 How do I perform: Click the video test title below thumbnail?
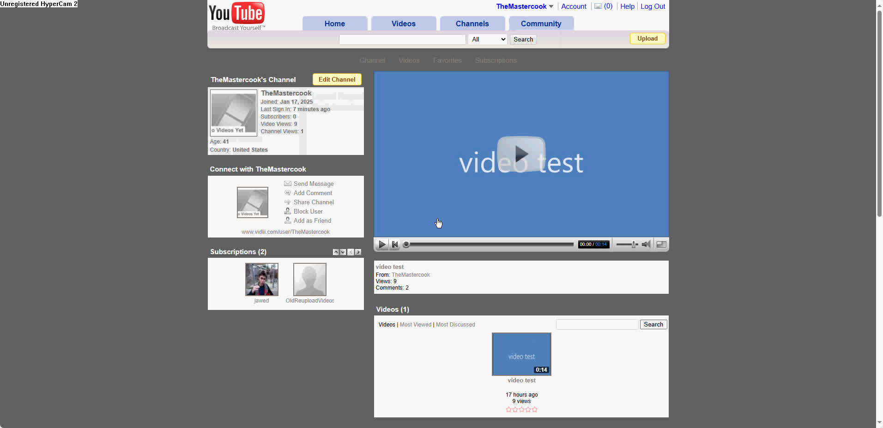[521, 380]
